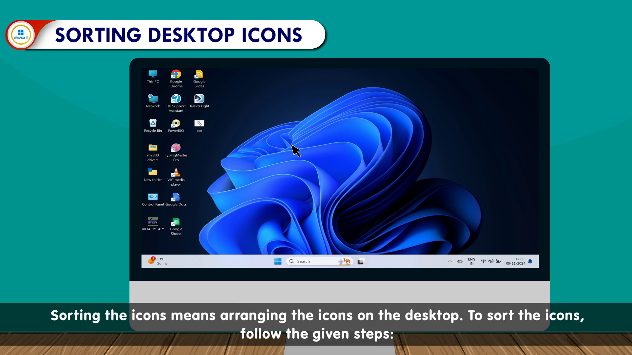Expand the system tray hidden icons chevron
Image resolution: width=632 pixels, height=355 pixels.
(450, 261)
